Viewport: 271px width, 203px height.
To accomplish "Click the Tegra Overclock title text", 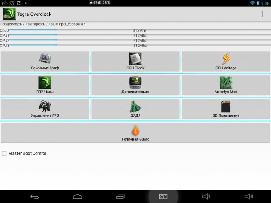I will pos(34,14).
